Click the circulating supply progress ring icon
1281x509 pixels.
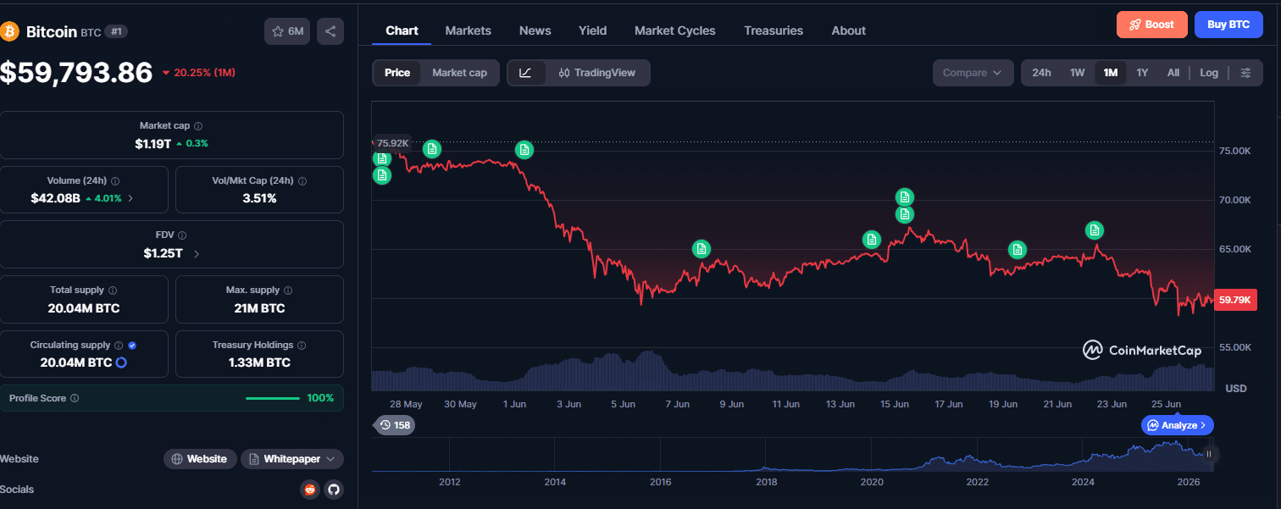pyautogui.click(x=121, y=362)
